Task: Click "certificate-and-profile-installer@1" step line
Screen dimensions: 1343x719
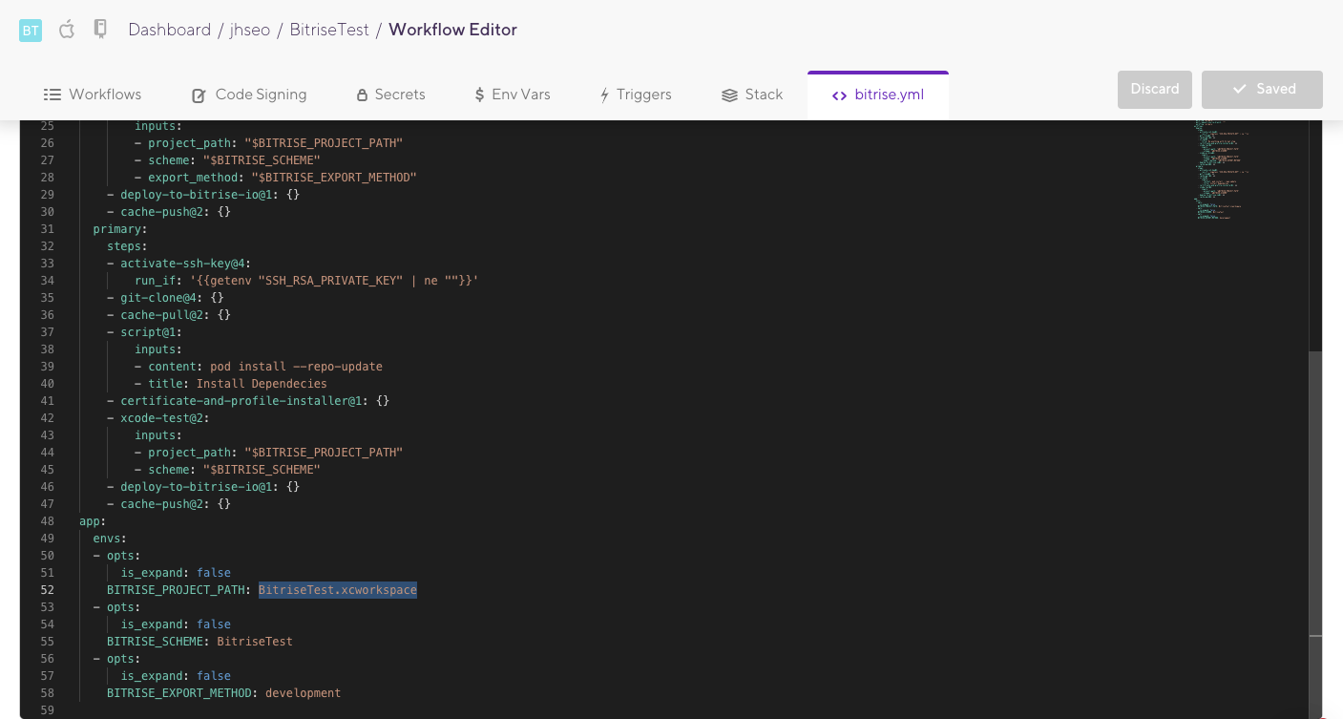Action: pos(248,401)
